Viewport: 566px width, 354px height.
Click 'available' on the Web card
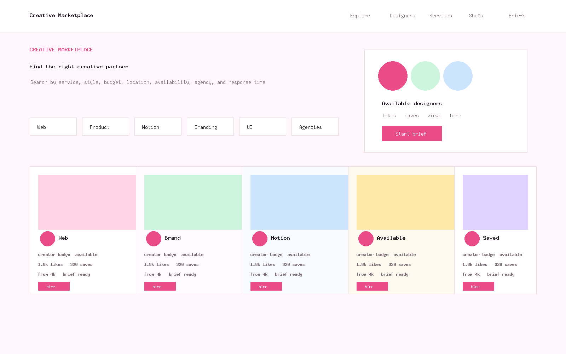coord(86,255)
